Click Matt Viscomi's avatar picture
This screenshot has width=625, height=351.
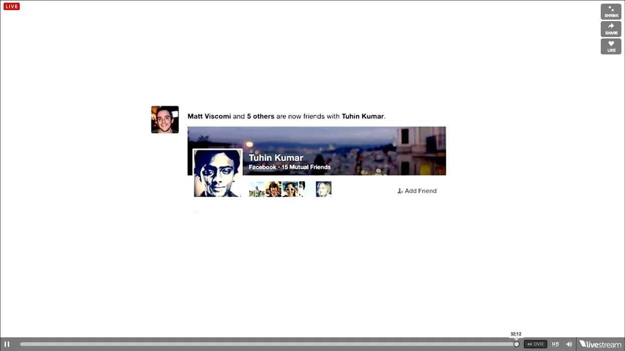click(165, 119)
